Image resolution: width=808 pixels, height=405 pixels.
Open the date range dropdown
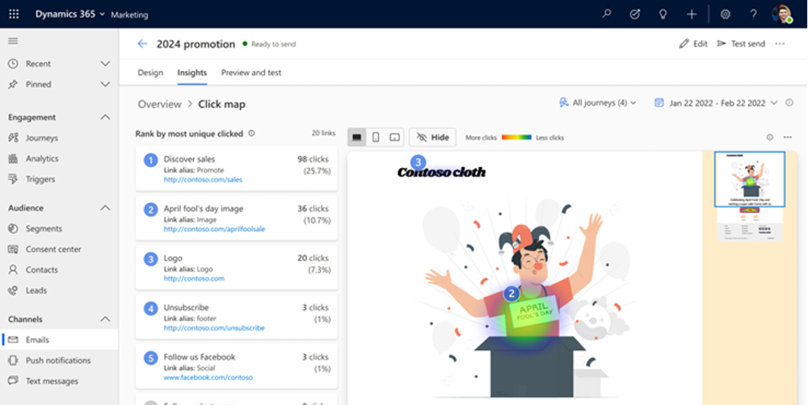(716, 103)
